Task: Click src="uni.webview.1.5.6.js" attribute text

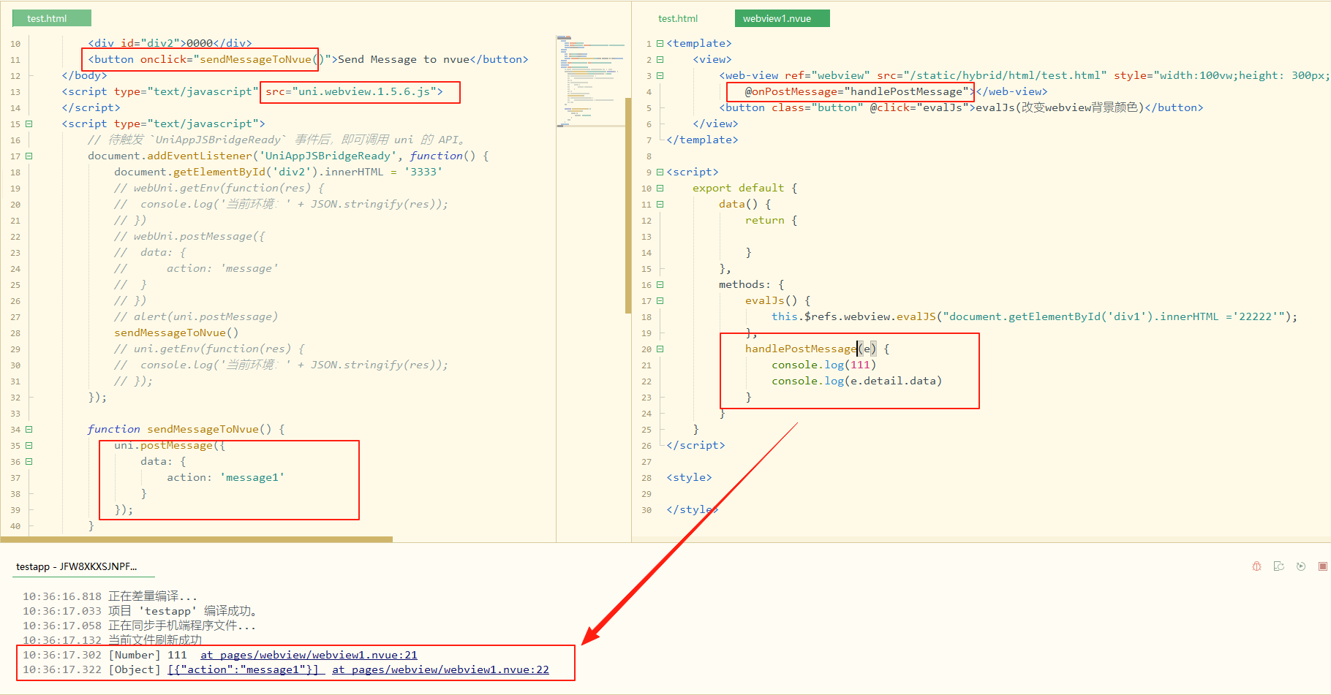Action: [x=354, y=91]
